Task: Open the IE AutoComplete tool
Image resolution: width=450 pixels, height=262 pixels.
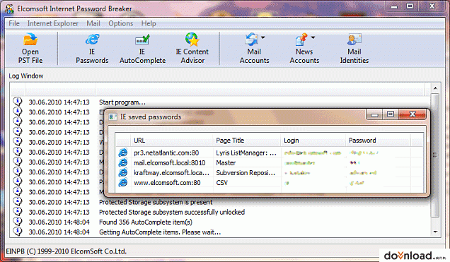Action: (x=142, y=48)
